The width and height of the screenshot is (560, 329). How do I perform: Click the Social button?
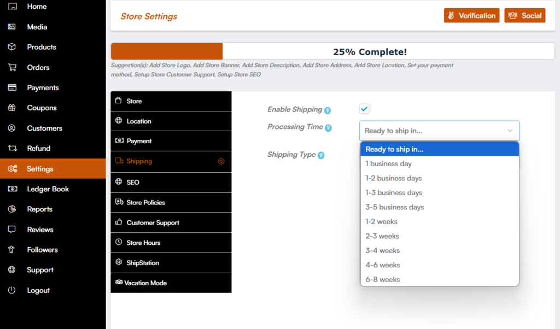click(525, 16)
